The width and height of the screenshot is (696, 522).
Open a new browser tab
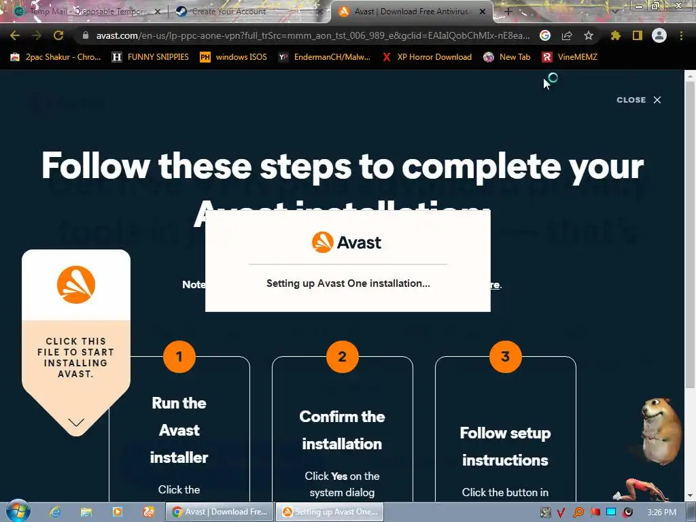(x=508, y=12)
